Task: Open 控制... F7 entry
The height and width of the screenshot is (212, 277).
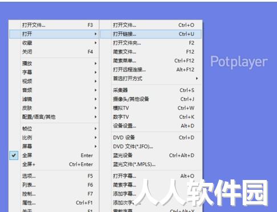Action: click(54, 194)
